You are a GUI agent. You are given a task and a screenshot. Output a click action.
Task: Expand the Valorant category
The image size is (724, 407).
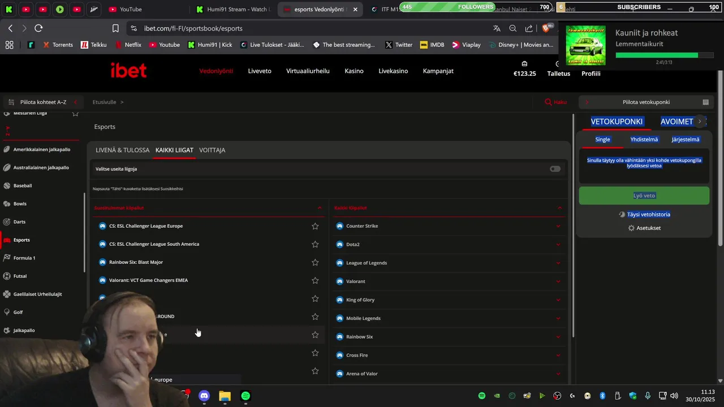pyautogui.click(x=558, y=282)
